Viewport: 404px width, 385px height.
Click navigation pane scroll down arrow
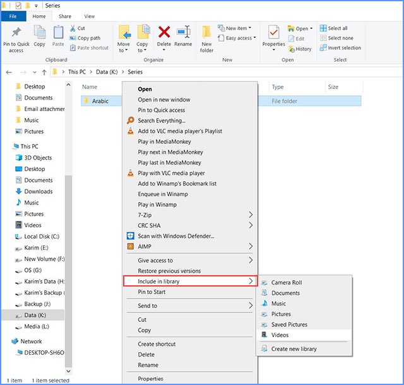pyautogui.click(x=68, y=371)
